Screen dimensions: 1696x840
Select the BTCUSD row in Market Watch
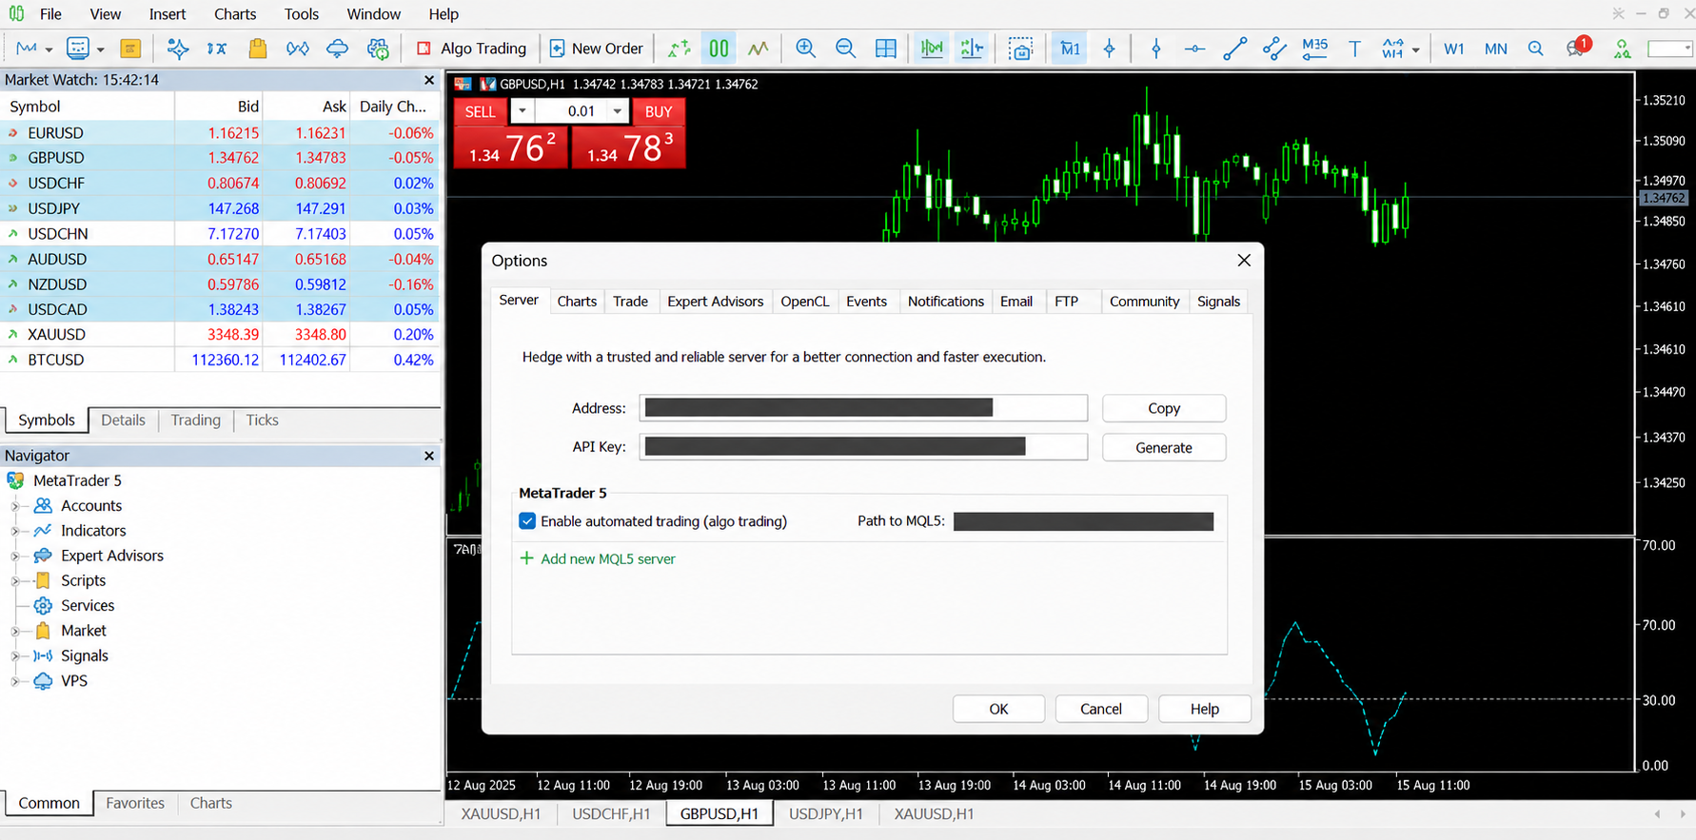pyautogui.click(x=220, y=360)
